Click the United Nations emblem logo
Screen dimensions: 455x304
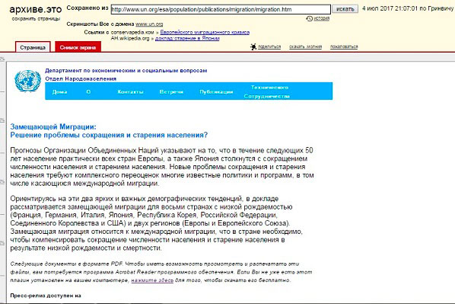point(27,81)
